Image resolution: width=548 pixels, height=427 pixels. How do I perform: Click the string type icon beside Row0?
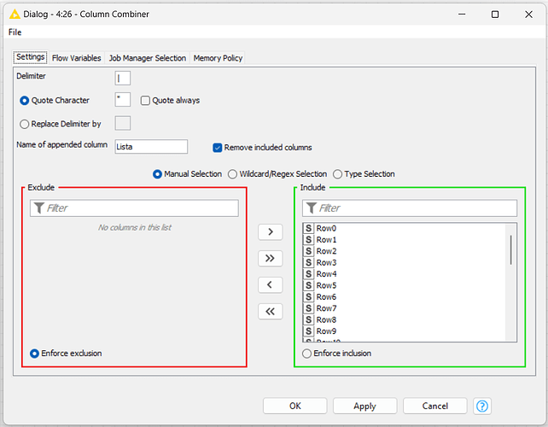tap(308, 229)
